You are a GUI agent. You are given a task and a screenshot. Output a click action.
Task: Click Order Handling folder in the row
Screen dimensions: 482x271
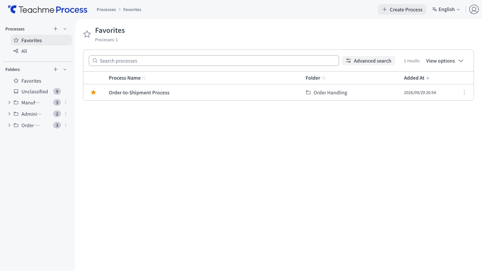click(x=326, y=92)
